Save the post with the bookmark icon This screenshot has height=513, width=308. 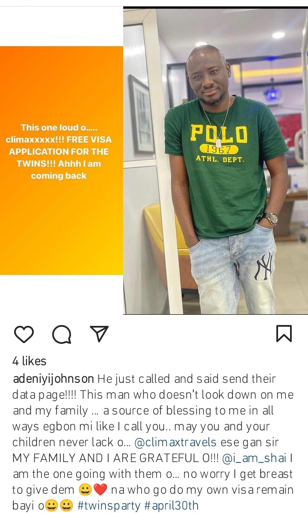pyautogui.click(x=284, y=334)
